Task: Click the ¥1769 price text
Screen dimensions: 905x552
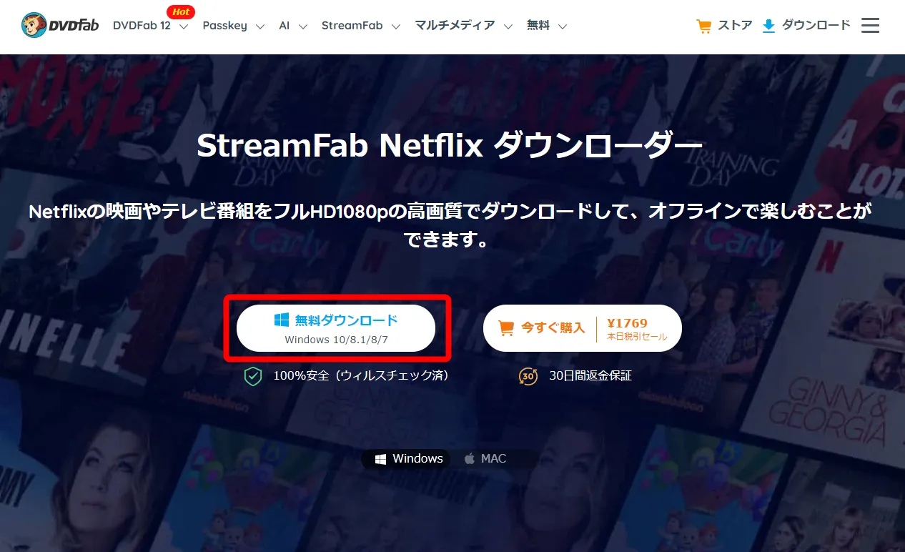Action: (627, 323)
